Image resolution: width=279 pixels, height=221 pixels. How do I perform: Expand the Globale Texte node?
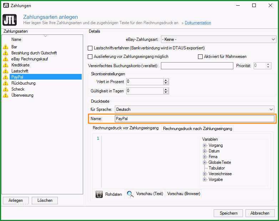pos(205,162)
